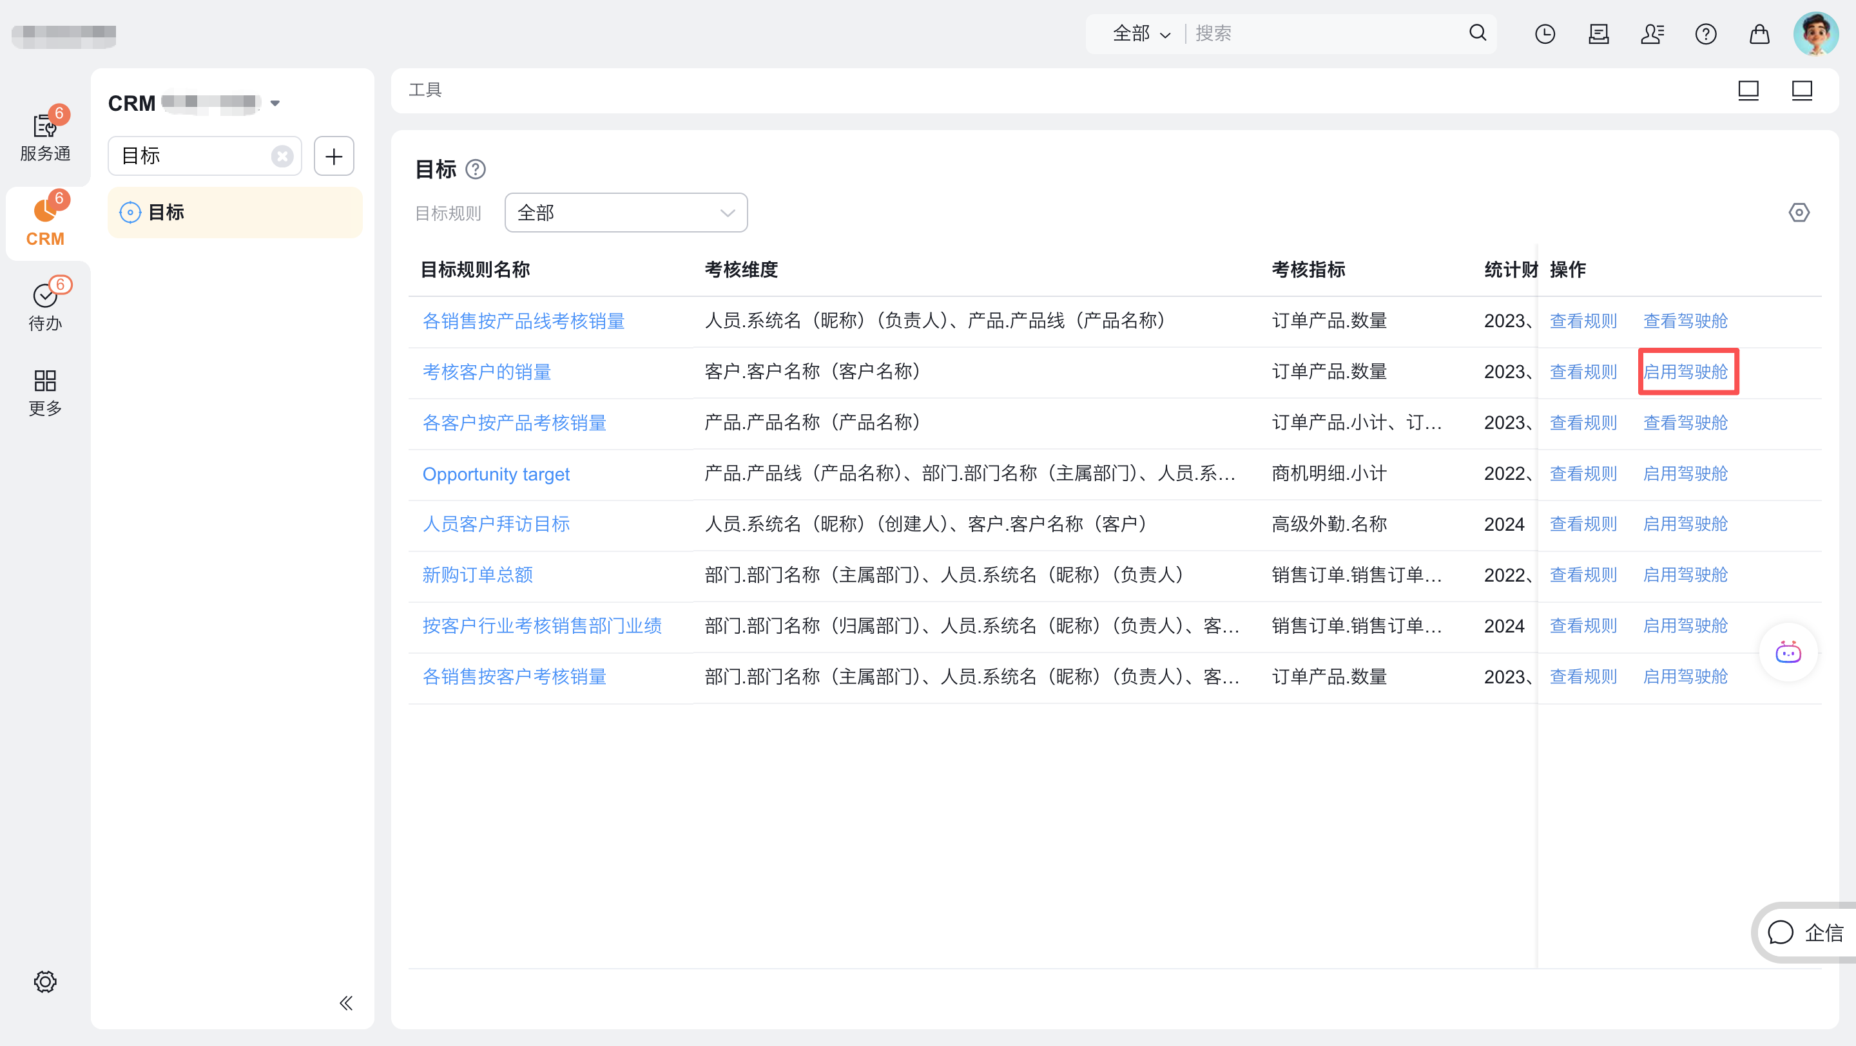
Task: Collapse the left panel with double-arrow
Action: [345, 1003]
